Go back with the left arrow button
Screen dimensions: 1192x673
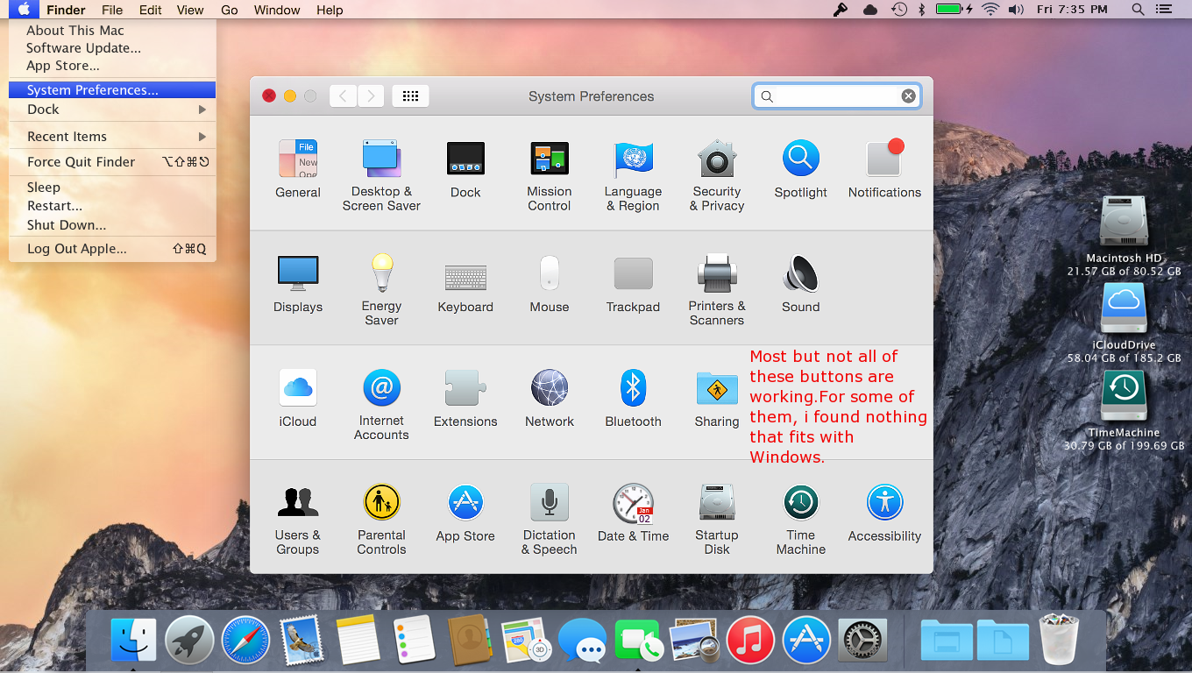pos(343,96)
